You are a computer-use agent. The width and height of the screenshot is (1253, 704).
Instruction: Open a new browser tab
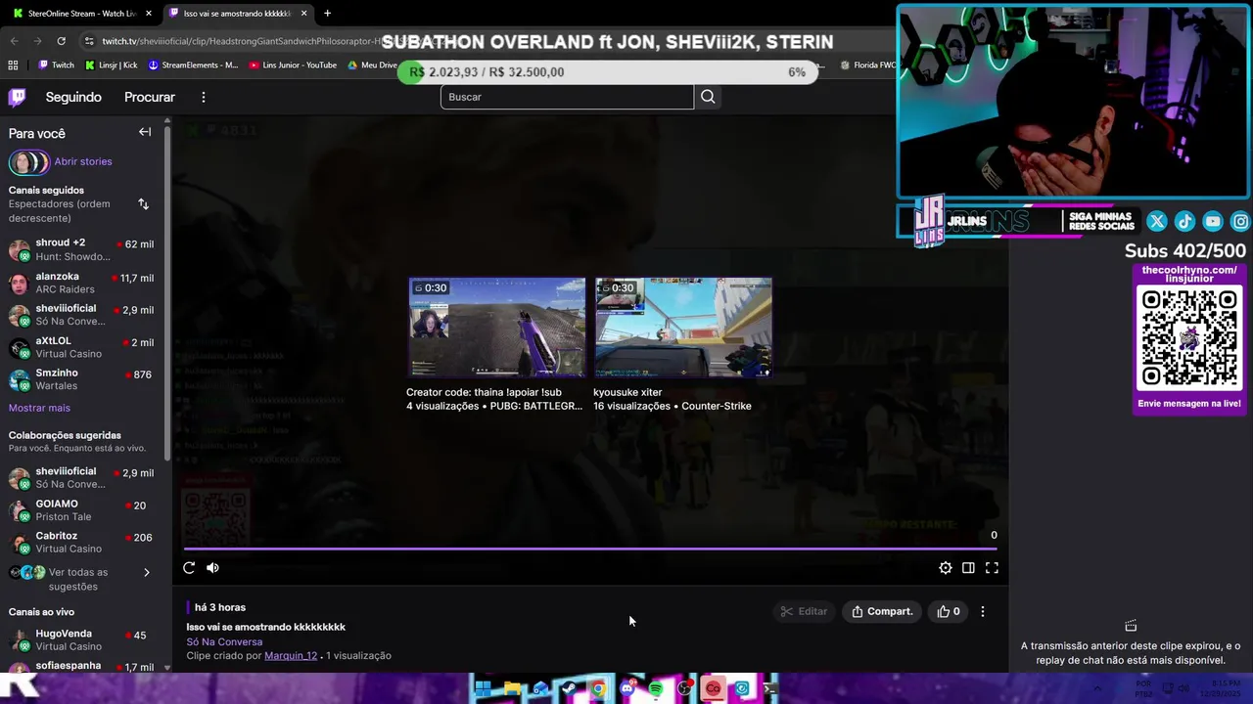(x=327, y=14)
